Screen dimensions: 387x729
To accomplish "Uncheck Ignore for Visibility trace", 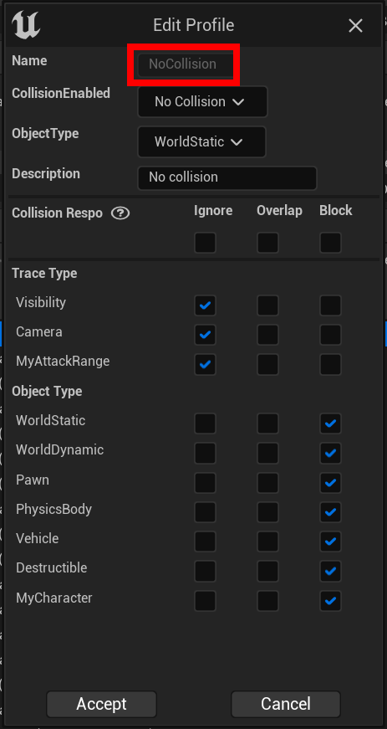I will (x=205, y=305).
